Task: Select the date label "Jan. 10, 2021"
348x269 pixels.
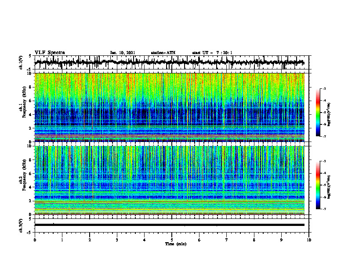Action: point(123,53)
